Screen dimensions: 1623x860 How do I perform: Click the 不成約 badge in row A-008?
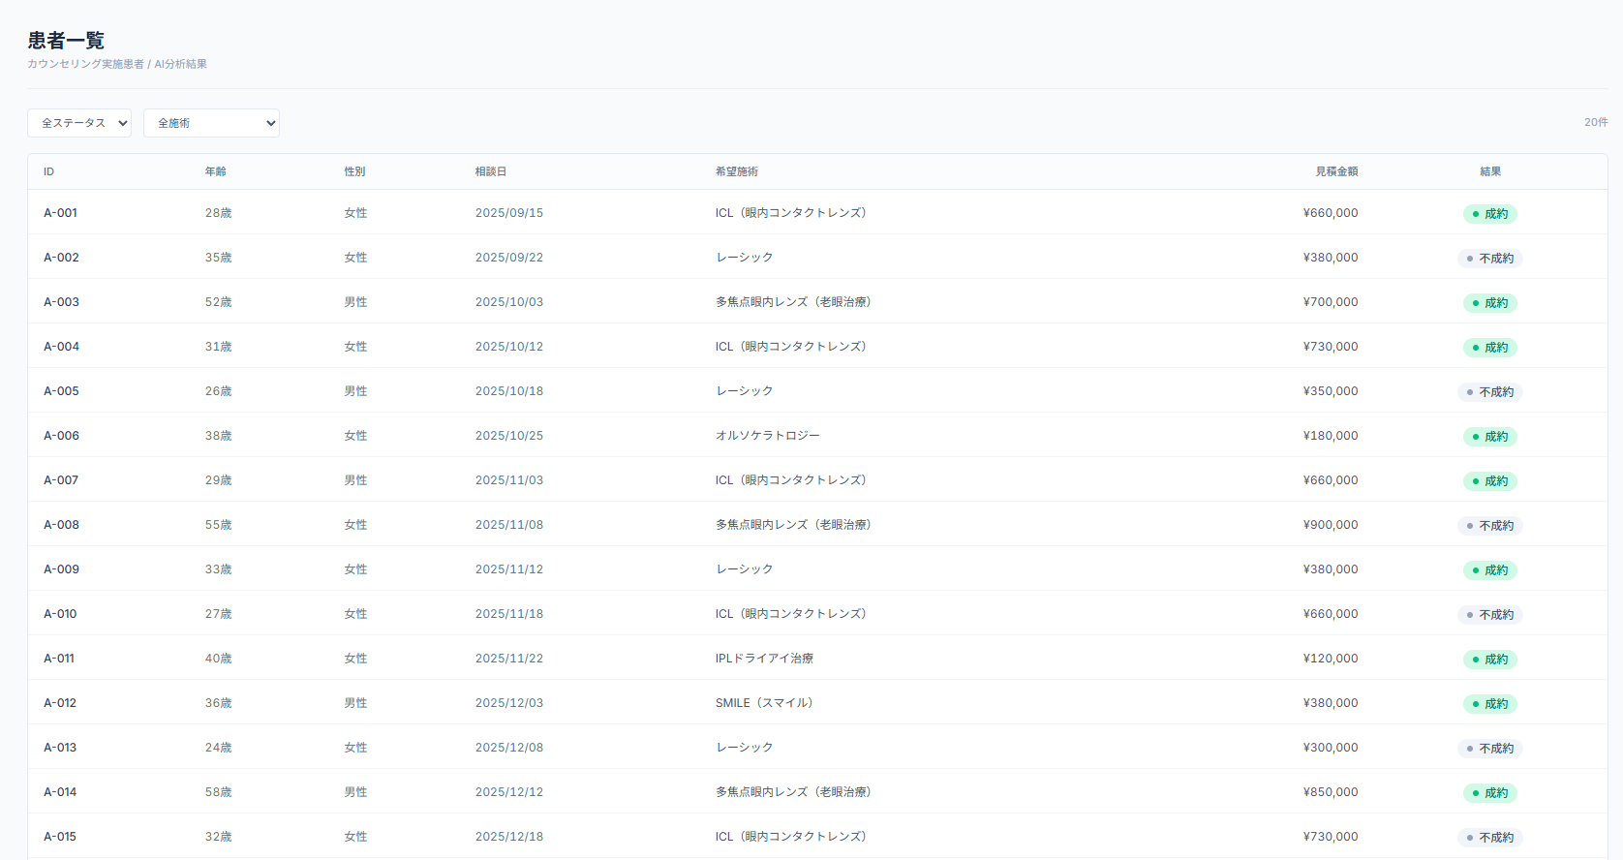point(1489,526)
